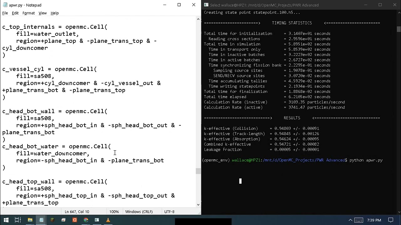Click Notepad scrollbar down arrow

click(198, 204)
